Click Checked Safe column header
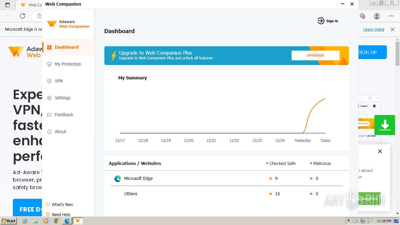 coord(282,163)
